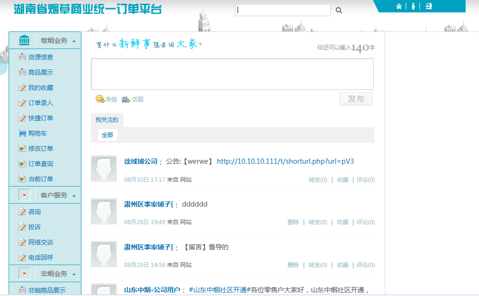Insert a 话题 topic tag
This screenshot has height=296, width=479.
(132, 99)
